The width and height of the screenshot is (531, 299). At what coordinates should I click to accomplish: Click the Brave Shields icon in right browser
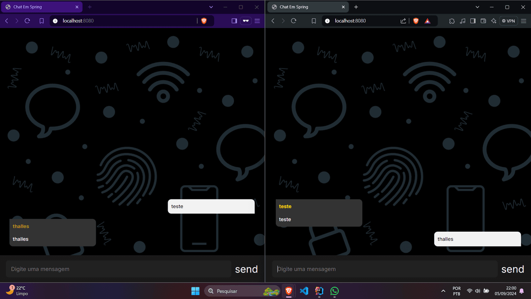coord(415,21)
